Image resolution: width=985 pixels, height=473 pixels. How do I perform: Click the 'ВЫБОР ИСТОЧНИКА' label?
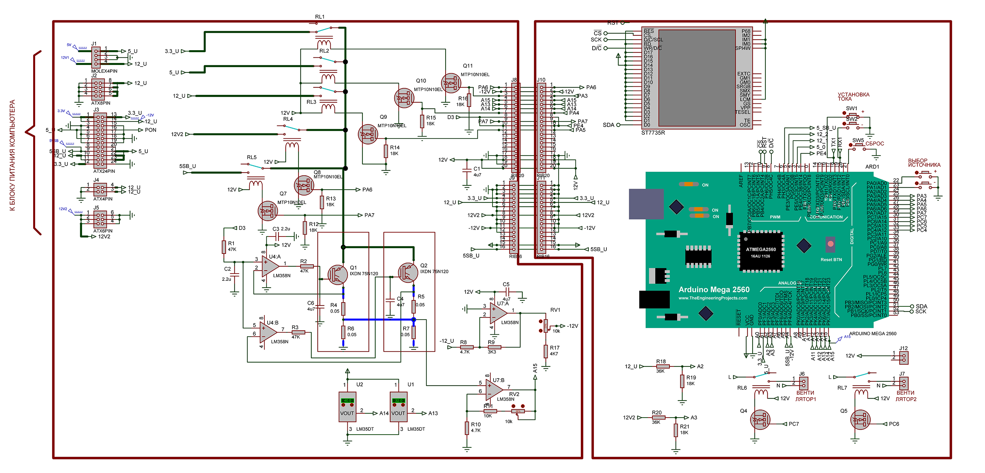(x=924, y=163)
